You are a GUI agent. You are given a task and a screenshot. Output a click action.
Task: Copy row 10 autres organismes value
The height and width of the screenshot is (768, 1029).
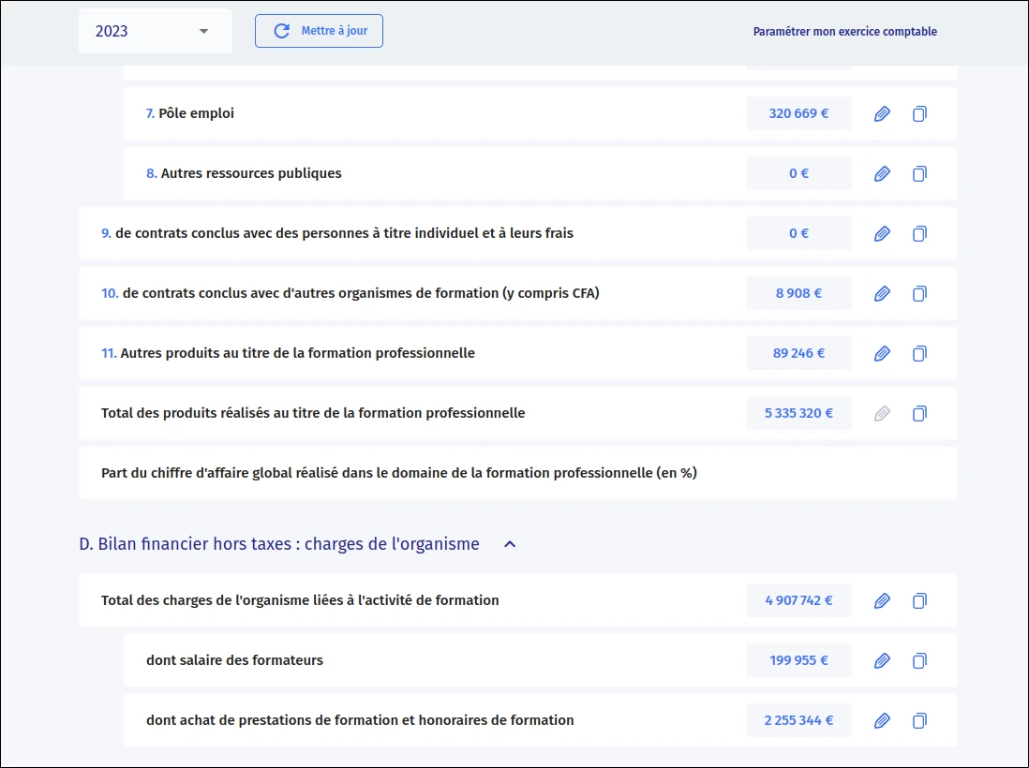pos(919,294)
